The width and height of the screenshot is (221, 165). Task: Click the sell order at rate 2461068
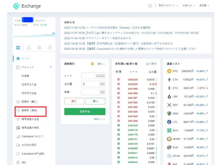136,121
